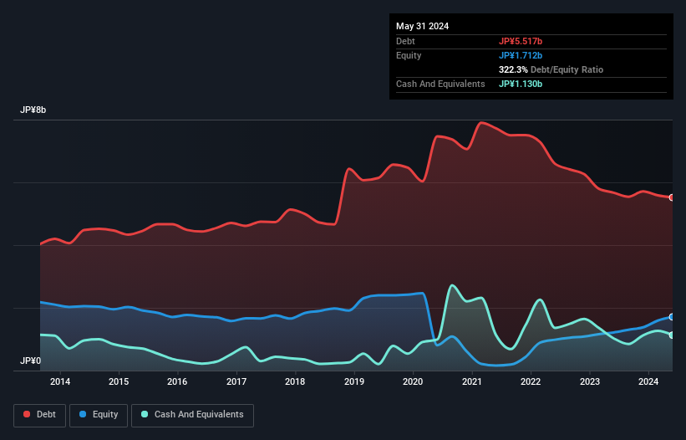Toggle the Equity legend button
Screen dimensions: 686x440
click(x=99, y=415)
